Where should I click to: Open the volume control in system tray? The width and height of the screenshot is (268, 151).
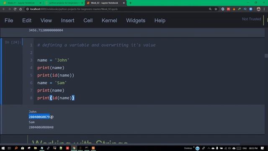click(x=229, y=148)
